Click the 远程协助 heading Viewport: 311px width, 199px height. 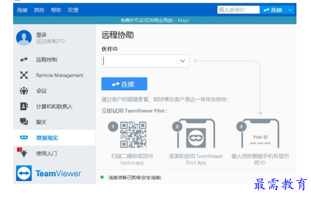[x=117, y=35]
